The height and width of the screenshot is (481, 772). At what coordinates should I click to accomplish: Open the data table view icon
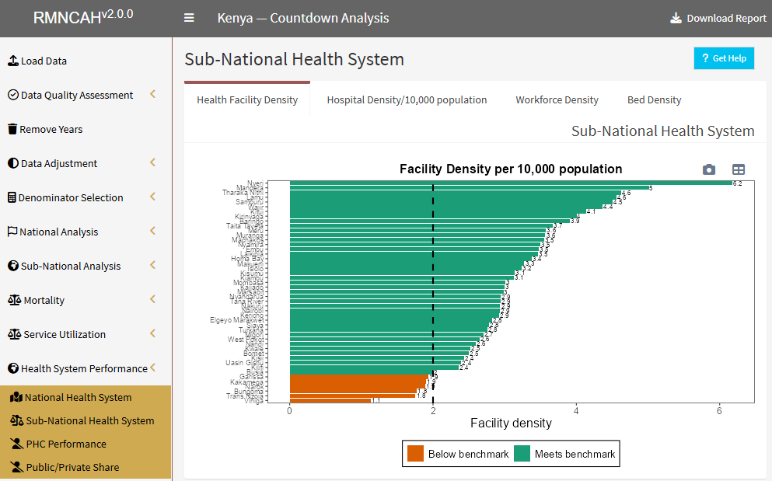pyautogui.click(x=739, y=169)
